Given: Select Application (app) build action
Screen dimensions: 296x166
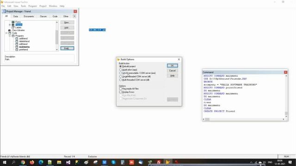Looking at the screenshot, I should [120, 70].
